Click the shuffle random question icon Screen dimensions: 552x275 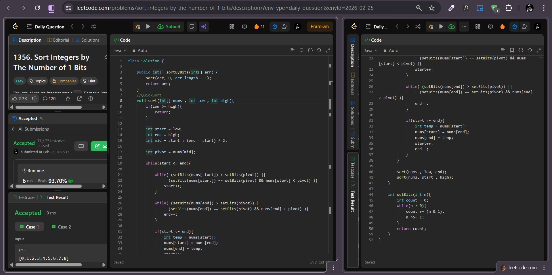click(93, 26)
